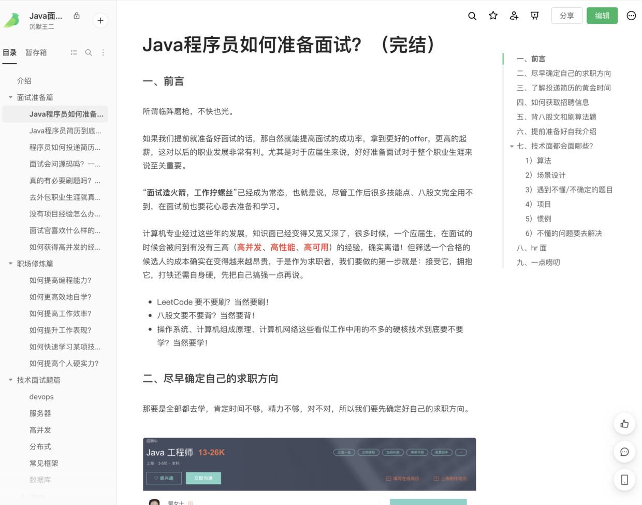Screen dimensions: 642x505
Task: Click the mobile preview phone icon
Action: pos(624,480)
